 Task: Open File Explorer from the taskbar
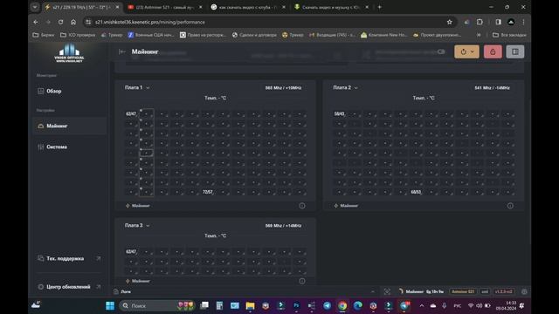click(x=251, y=306)
